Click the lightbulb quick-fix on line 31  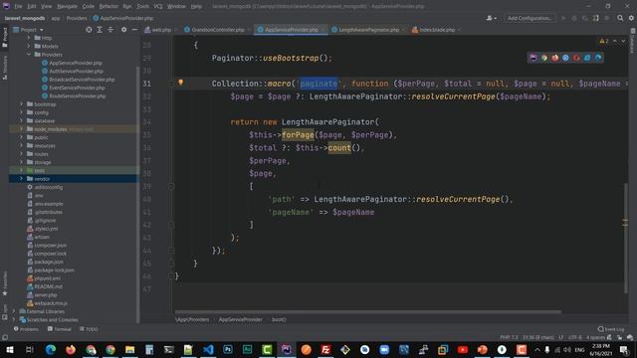point(181,83)
